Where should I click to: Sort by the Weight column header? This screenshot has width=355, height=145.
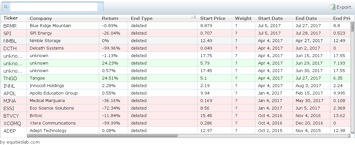pyautogui.click(x=243, y=18)
